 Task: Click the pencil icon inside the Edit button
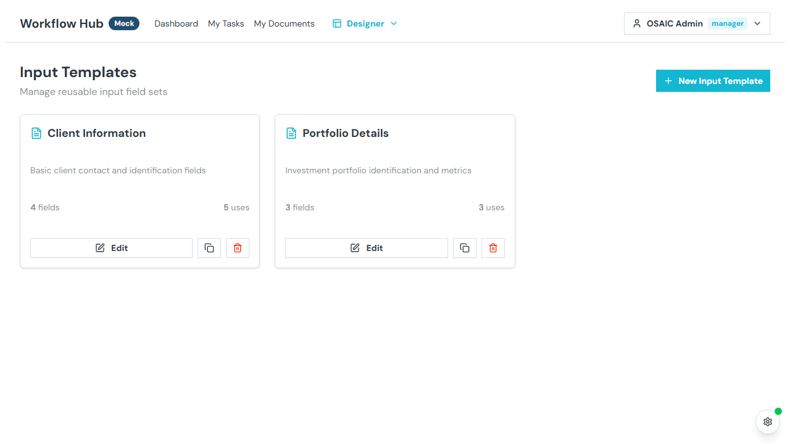99,247
